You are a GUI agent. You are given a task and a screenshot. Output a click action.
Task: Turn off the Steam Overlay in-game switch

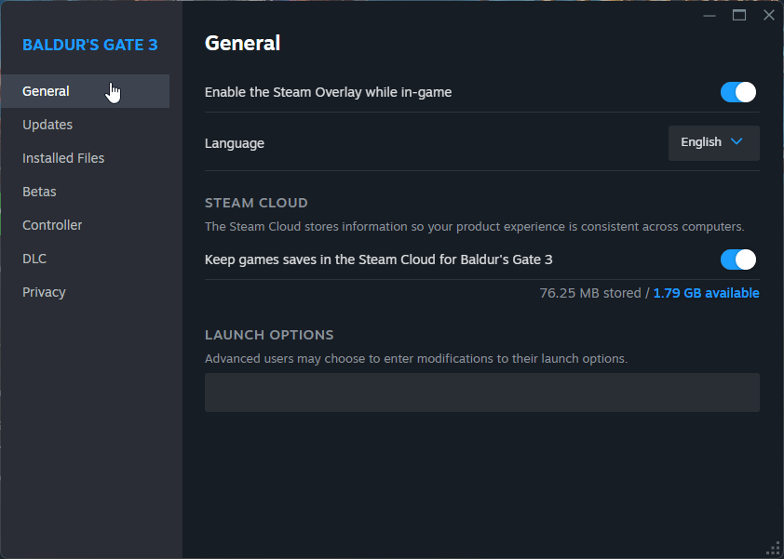[x=738, y=92]
